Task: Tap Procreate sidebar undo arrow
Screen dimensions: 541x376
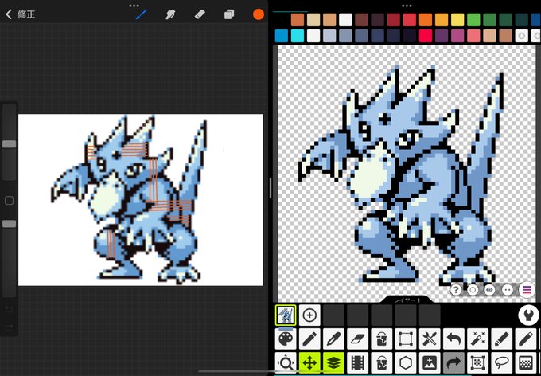Action: (10, 309)
